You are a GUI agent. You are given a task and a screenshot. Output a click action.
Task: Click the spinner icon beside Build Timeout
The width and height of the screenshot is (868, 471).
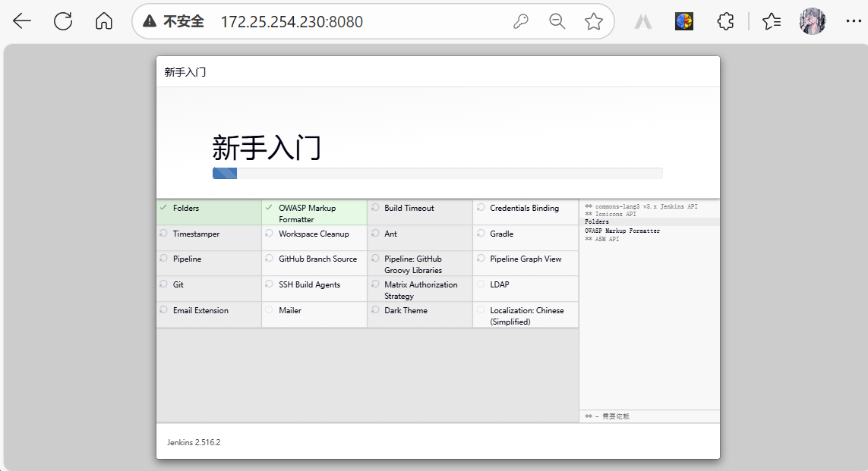tap(375, 207)
